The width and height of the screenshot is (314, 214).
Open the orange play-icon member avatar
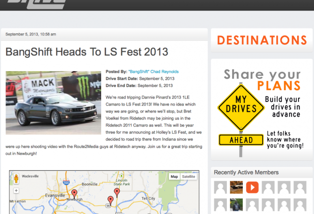(252, 187)
